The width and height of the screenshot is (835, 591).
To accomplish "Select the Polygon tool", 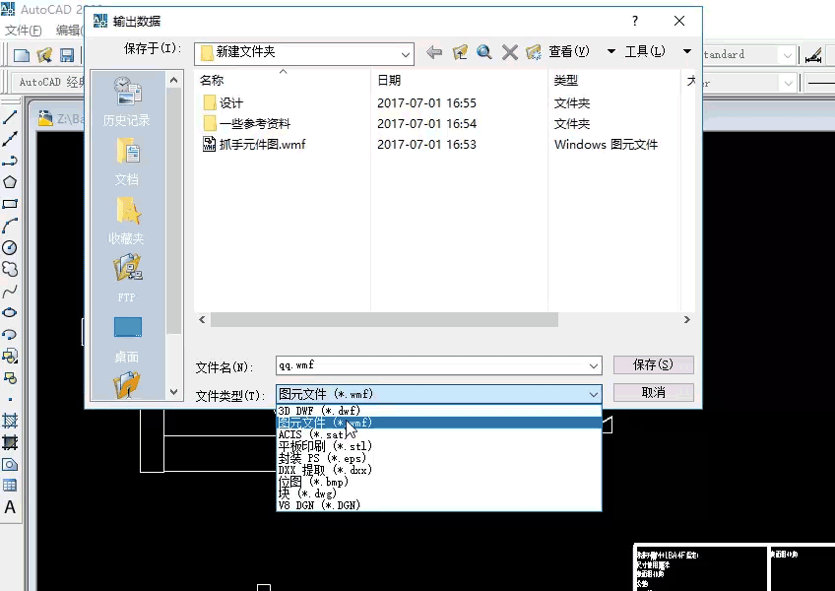I will tap(9, 181).
